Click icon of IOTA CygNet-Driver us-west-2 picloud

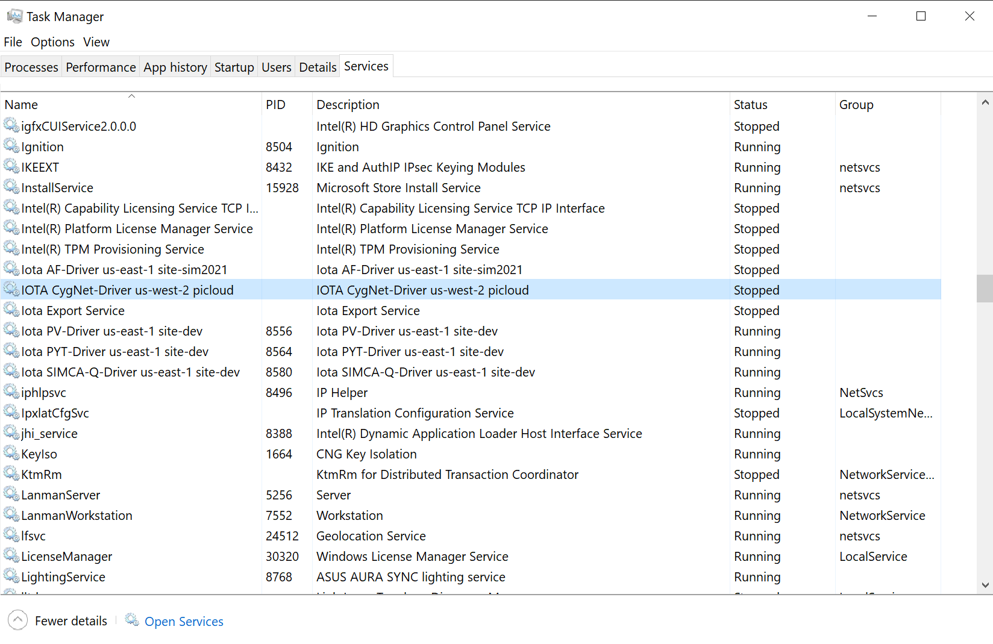pos(11,289)
